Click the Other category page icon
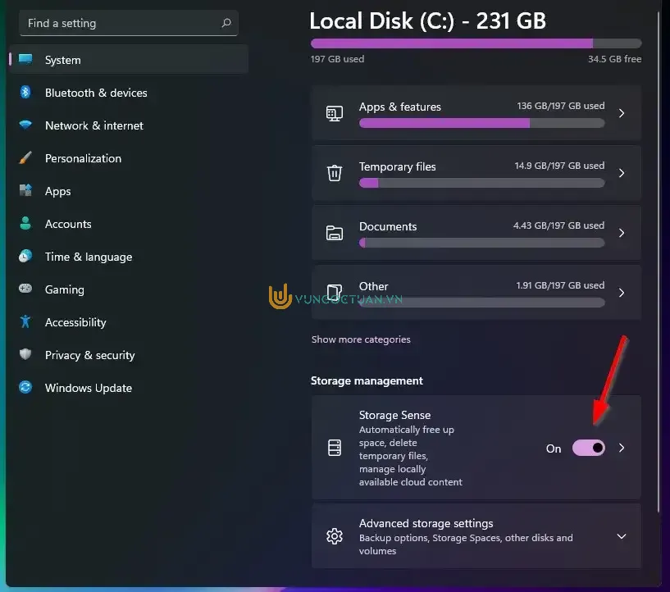The height and width of the screenshot is (592, 670). pyautogui.click(x=334, y=293)
